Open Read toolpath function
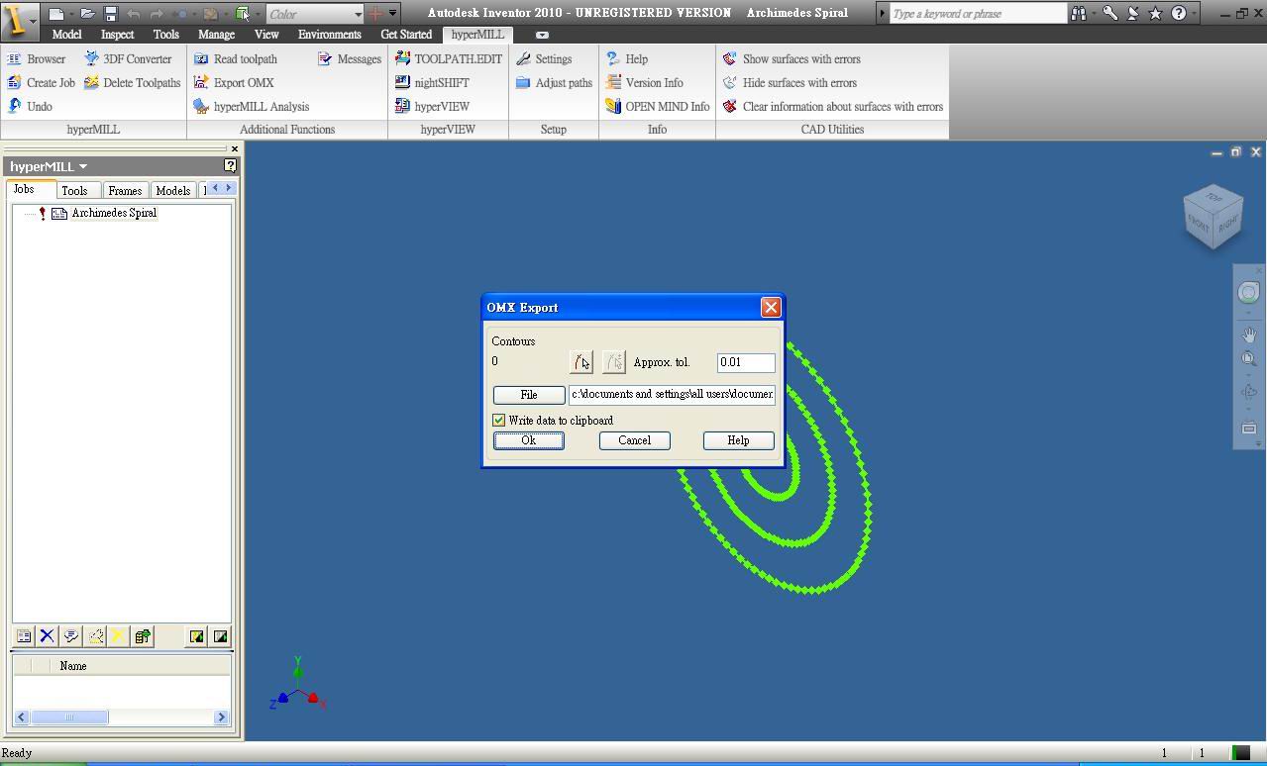The height and width of the screenshot is (766, 1267). [236, 59]
